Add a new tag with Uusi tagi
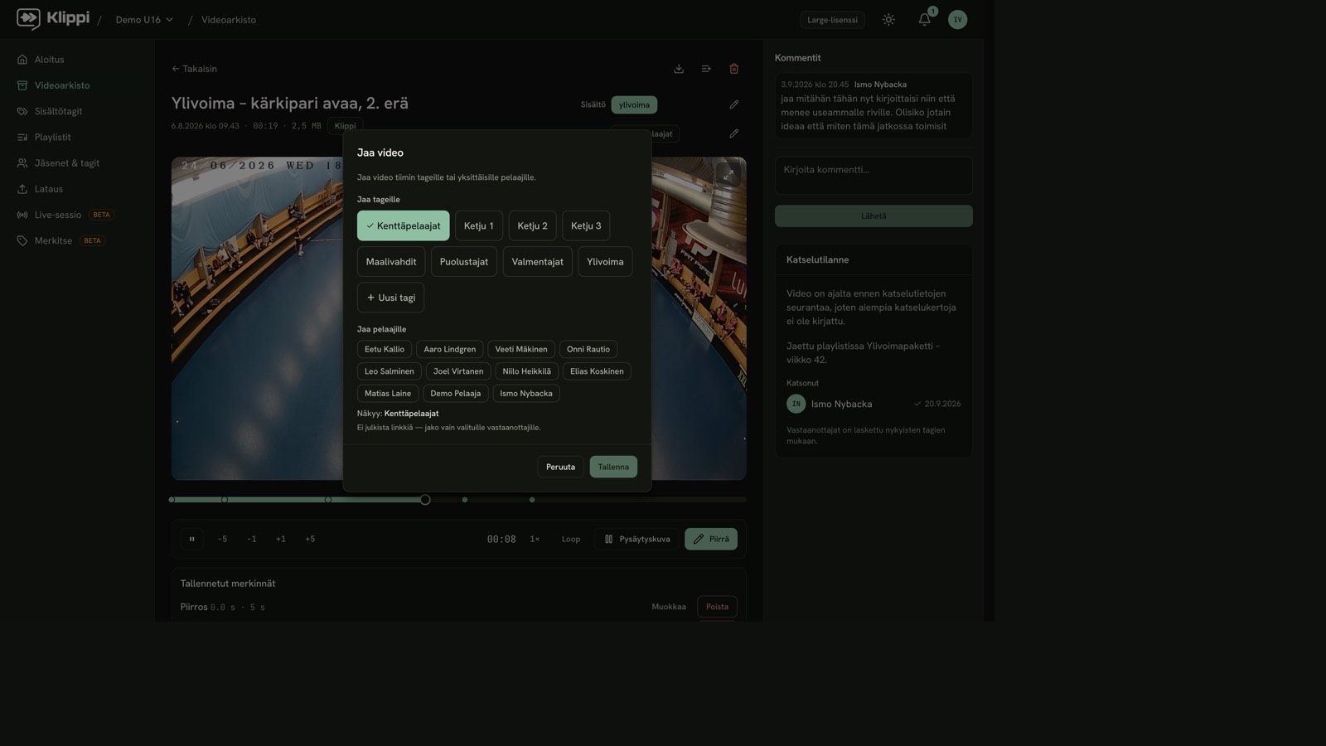This screenshot has height=746, width=1326. [x=390, y=298]
